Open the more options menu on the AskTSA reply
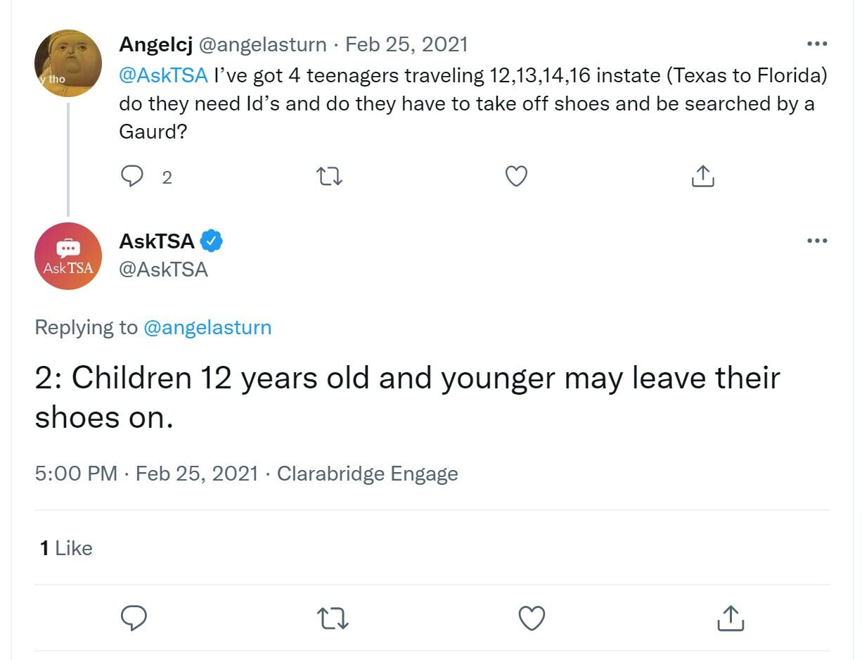This screenshot has width=862, height=660. (817, 241)
